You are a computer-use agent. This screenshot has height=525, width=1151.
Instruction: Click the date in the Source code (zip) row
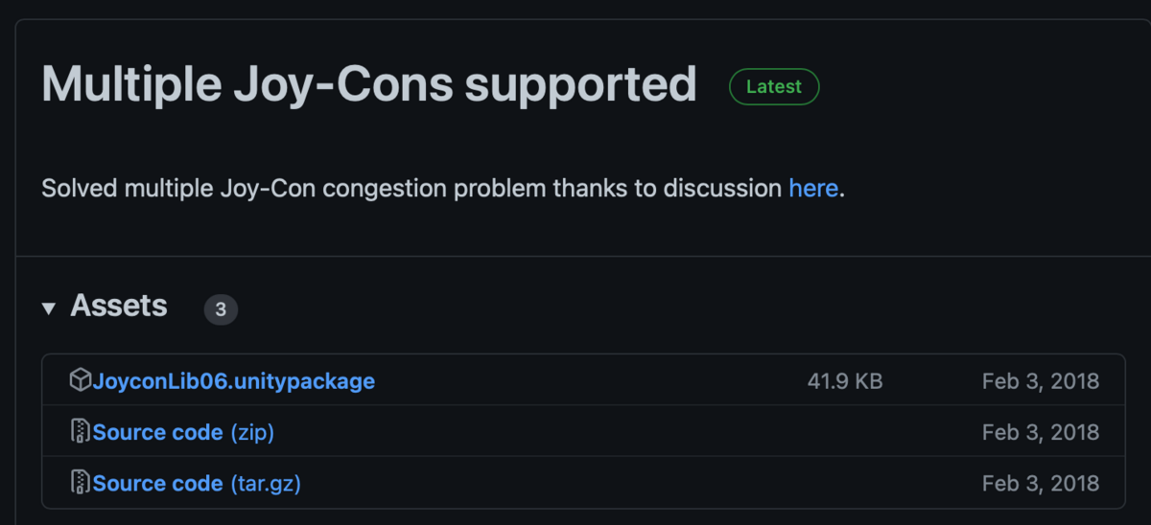[1040, 433]
